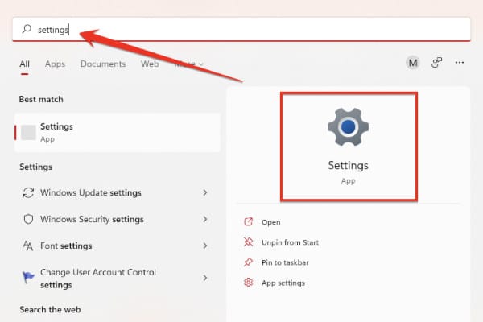Switch to the Apps tab
483x322 pixels.
click(x=55, y=64)
